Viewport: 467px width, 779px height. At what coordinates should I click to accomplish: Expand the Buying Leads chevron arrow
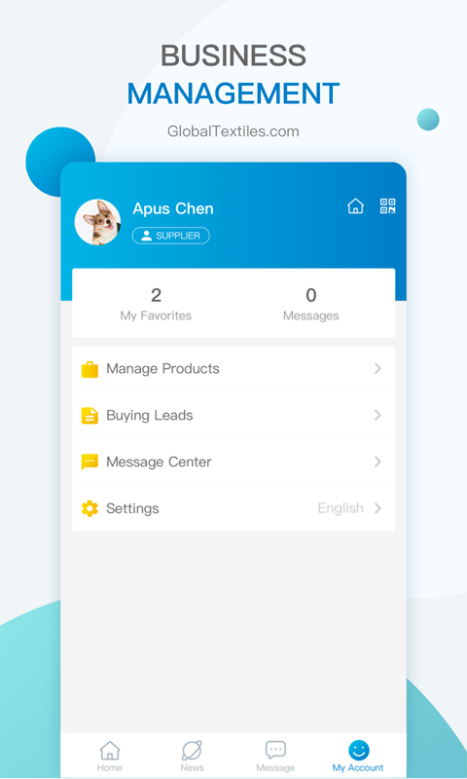point(377,416)
